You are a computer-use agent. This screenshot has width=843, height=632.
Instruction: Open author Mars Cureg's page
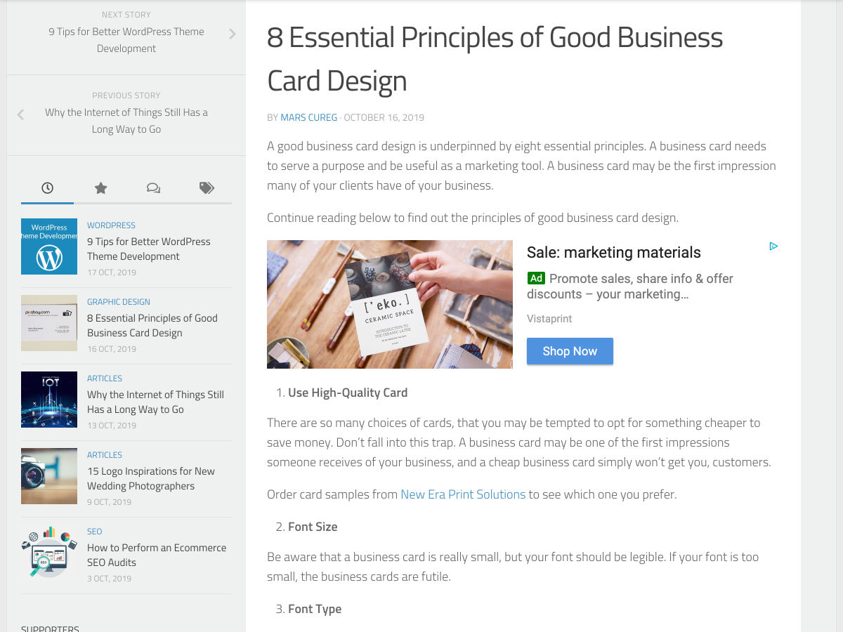point(309,117)
